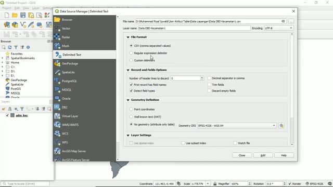Screen dimensions: 333x187
Task: Collapse the Geometry Definition section
Action: 128,100
